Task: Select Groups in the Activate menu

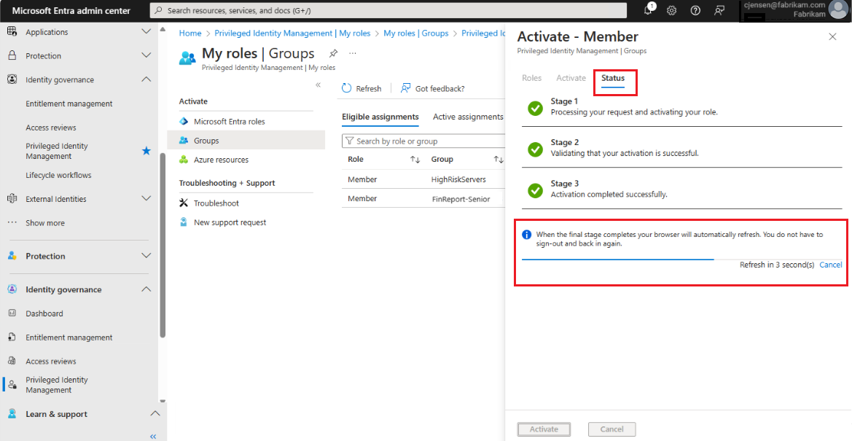Action: coord(246,140)
